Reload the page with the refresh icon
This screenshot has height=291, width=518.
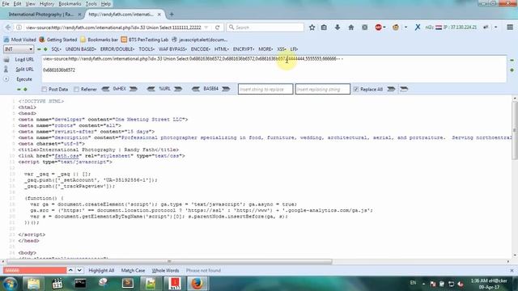point(218,27)
